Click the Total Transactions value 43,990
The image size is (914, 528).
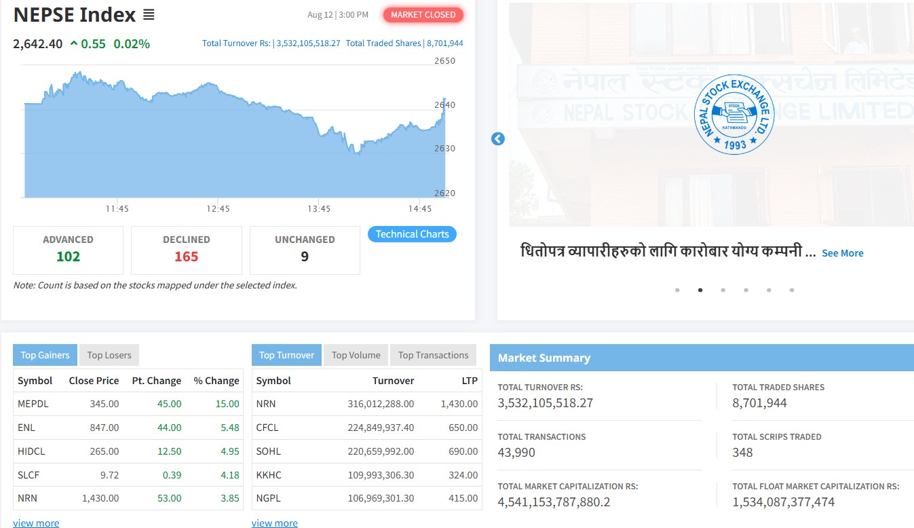point(516,453)
